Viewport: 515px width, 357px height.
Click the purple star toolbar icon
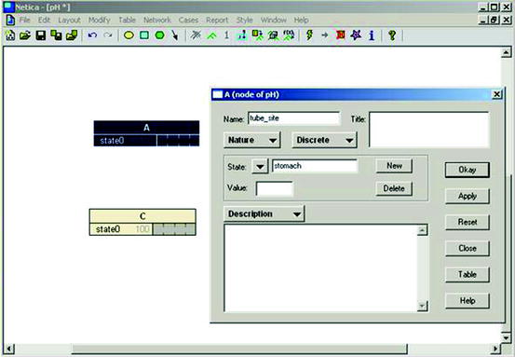pos(356,35)
